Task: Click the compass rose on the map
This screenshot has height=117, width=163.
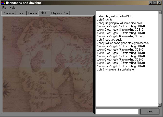Action: coord(6,89)
